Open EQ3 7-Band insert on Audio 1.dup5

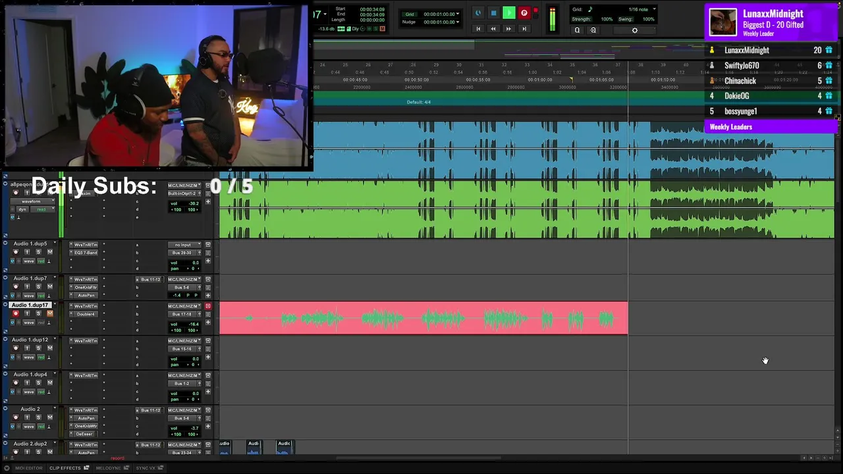tap(86, 253)
